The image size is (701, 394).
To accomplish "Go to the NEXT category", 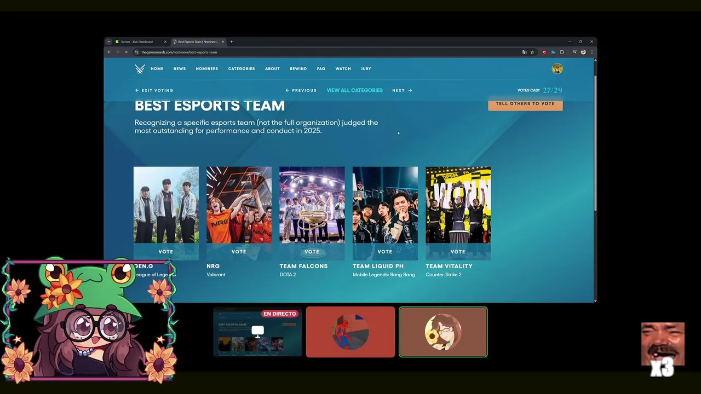I will click(x=402, y=90).
